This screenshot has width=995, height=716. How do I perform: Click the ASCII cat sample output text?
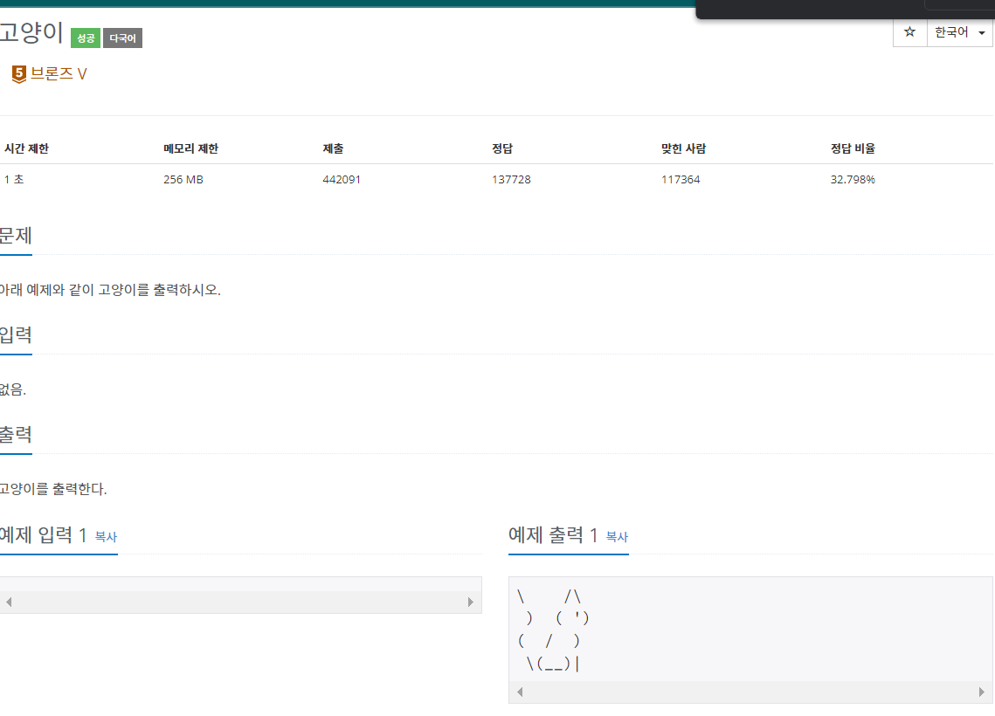[x=554, y=630]
